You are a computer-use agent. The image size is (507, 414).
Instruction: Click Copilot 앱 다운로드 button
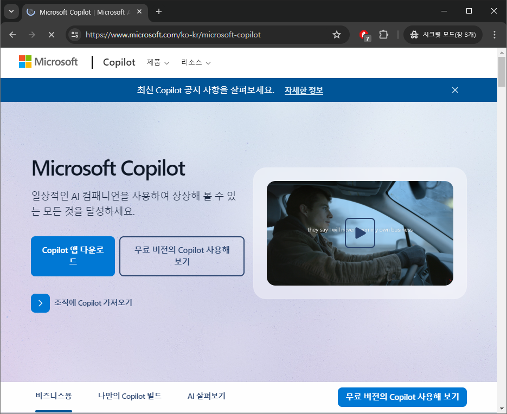click(x=73, y=256)
